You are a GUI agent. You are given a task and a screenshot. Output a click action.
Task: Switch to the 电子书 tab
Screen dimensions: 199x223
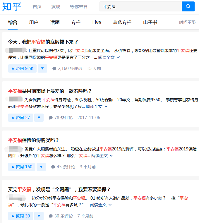(150, 22)
